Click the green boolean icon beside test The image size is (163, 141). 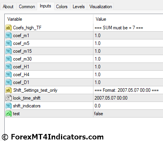tap(9, 114)
